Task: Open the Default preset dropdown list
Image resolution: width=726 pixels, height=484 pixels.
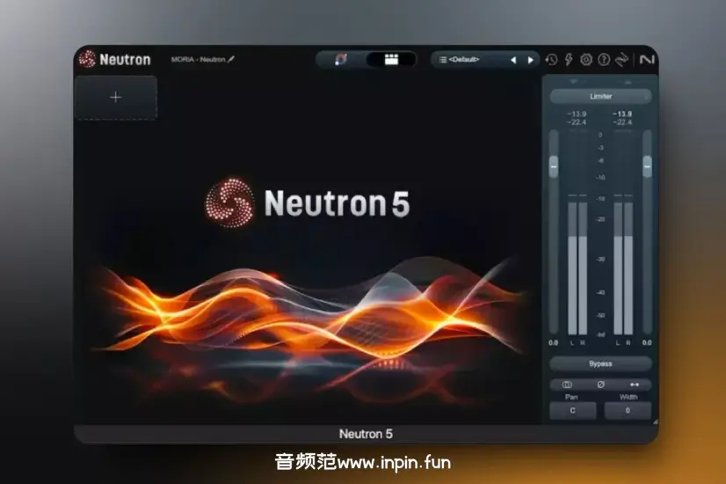Action: pos(466,60)
